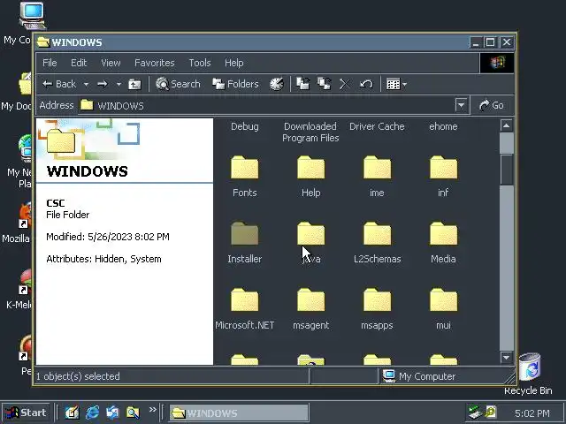566x424 pixels.
Task: Click the Debug folder label
Action: point(244,126)
